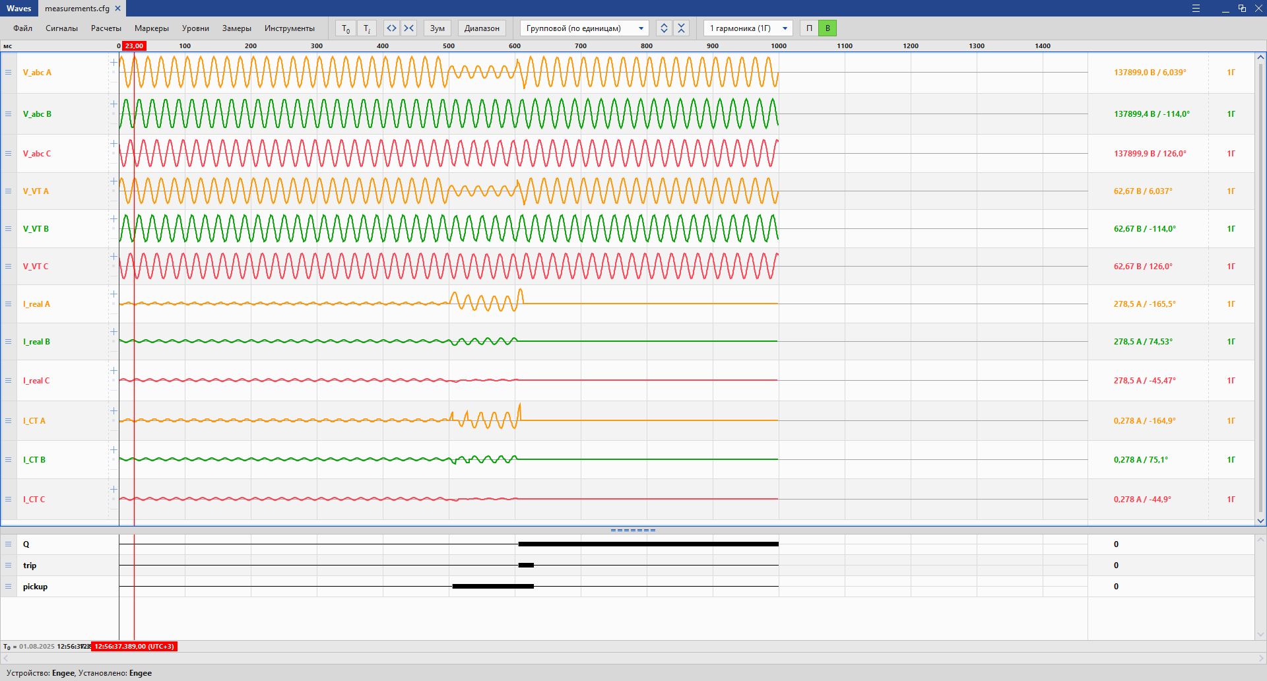Click the horizontal expand <> icon
This screenshot has width=1267, height=681.
point(391,28)
